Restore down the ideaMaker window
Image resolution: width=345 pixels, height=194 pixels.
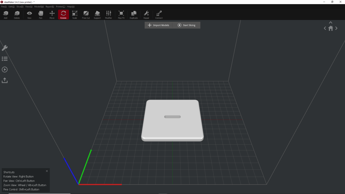[x=332, y=2]
